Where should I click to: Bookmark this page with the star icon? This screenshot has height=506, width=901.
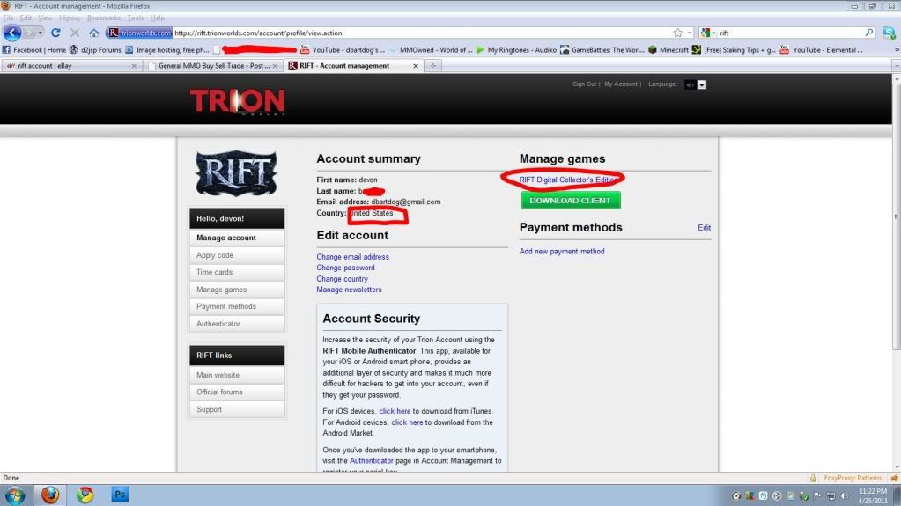(x=678, y=33)
